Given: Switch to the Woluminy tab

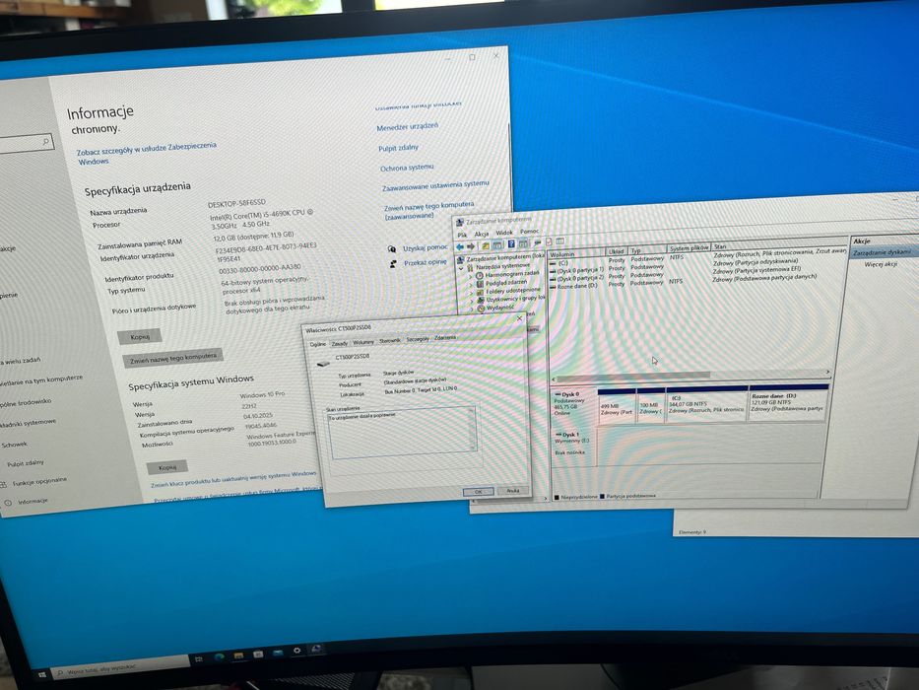Looking at the screenshot, I should point(363,342).
